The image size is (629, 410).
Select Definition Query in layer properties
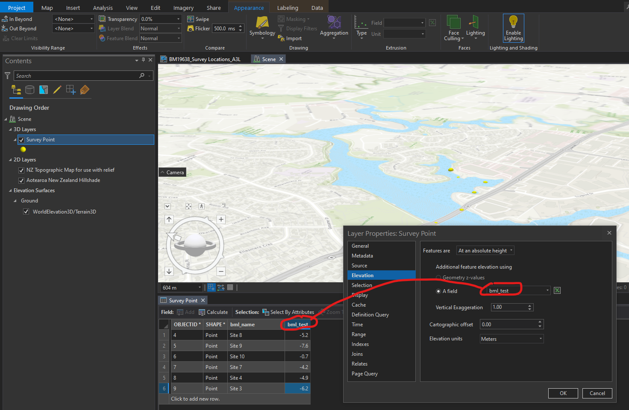(370, 315)
